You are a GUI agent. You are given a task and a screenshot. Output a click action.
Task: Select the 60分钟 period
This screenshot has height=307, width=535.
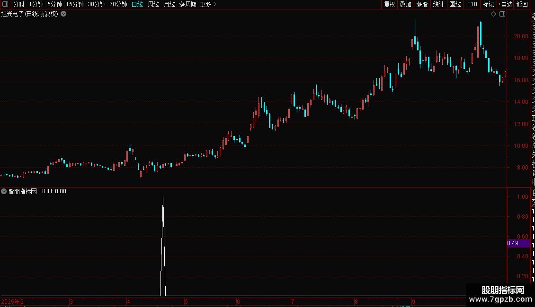point(118,4)
